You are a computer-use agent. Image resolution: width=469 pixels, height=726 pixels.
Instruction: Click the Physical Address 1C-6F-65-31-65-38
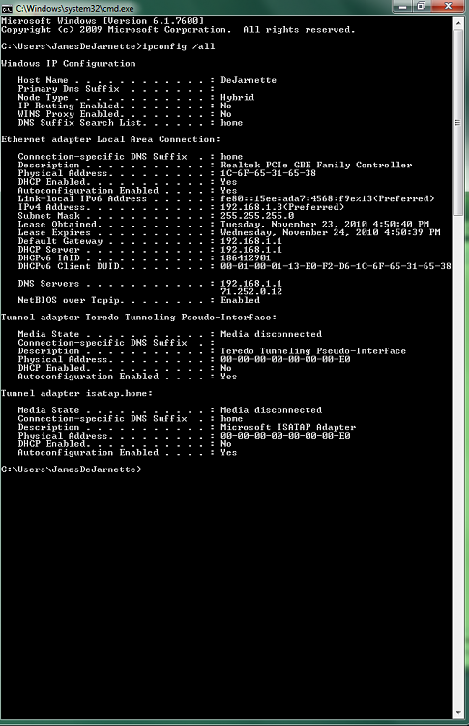[x=268, y=173]
